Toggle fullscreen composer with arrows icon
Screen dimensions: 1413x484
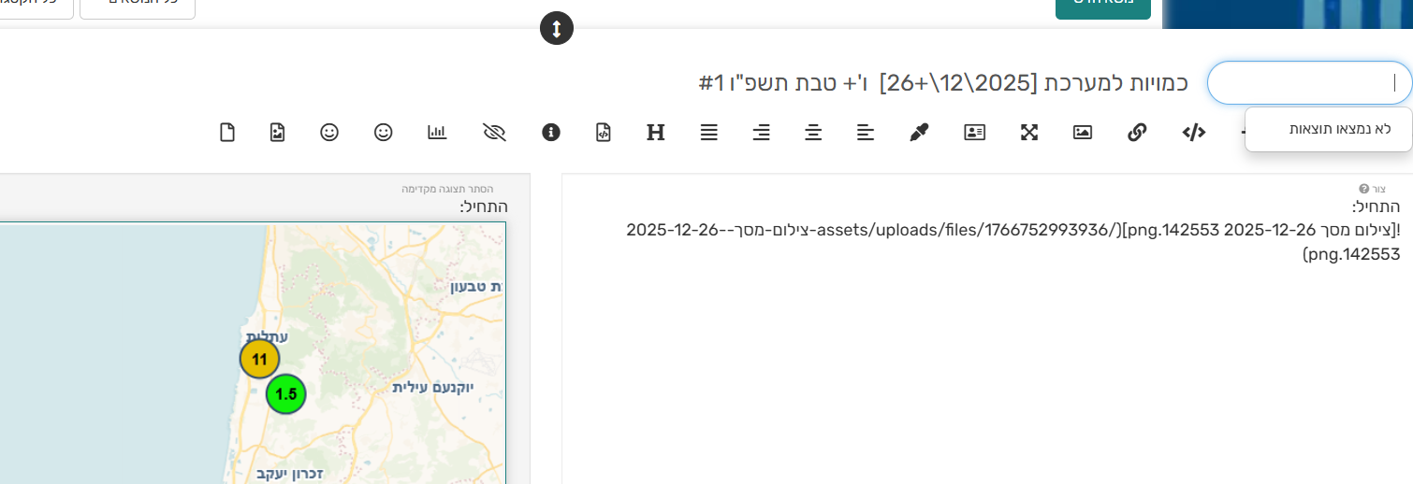point(1029,132)
